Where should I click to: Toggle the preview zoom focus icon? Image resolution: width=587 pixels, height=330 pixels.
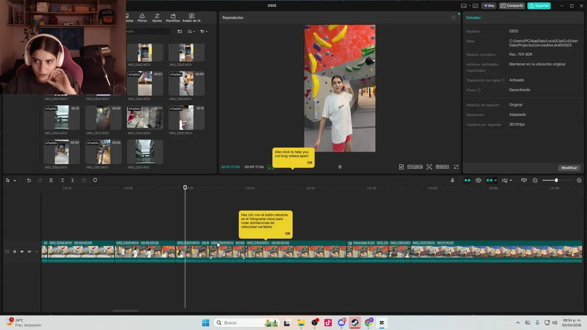(x=429, y=167)
